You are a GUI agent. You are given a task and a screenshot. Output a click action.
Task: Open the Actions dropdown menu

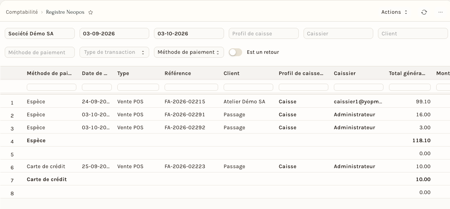pyautogui.click(x=394, y=12)
